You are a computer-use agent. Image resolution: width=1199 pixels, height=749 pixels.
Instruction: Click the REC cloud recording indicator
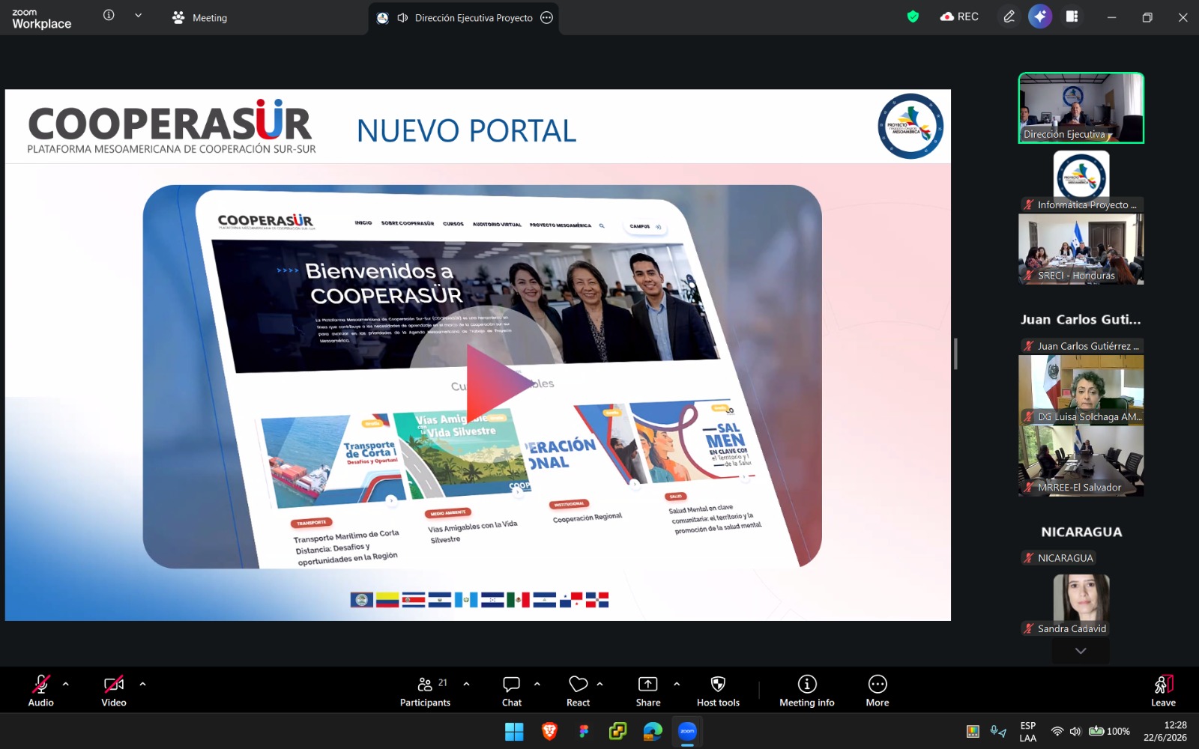[959, 16]
